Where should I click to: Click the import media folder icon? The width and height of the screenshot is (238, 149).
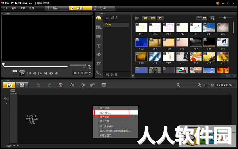click(x=137, y=18)
